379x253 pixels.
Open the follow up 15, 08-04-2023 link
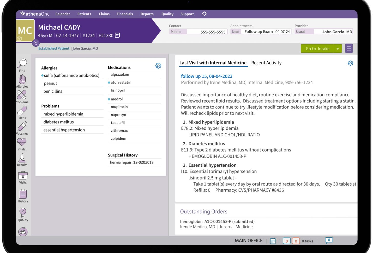[207, 76]
